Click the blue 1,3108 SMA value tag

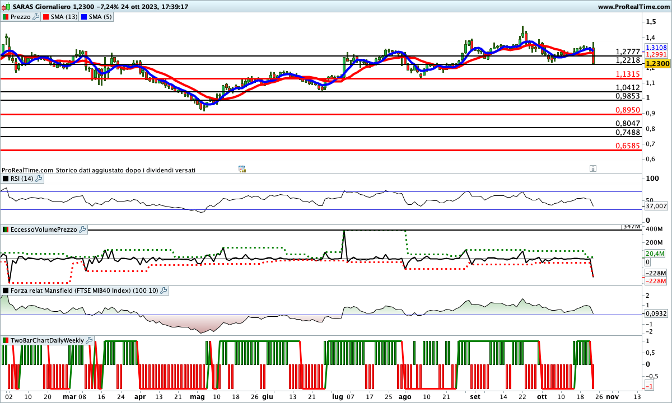click(x=656, y=48)
